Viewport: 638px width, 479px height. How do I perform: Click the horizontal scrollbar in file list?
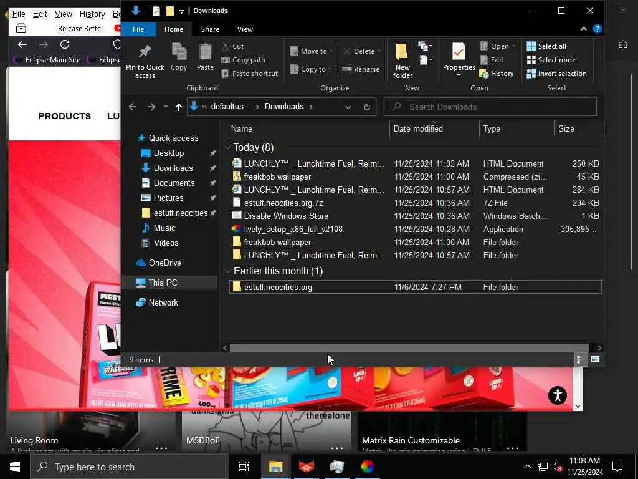pos(409,348)
